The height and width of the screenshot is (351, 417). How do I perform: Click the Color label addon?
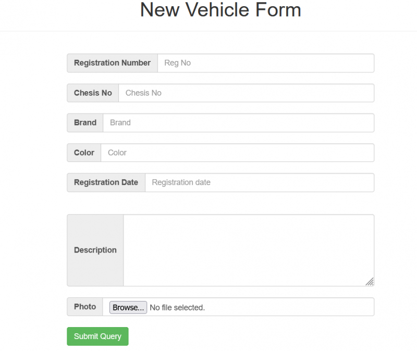(x=84, y=153)
